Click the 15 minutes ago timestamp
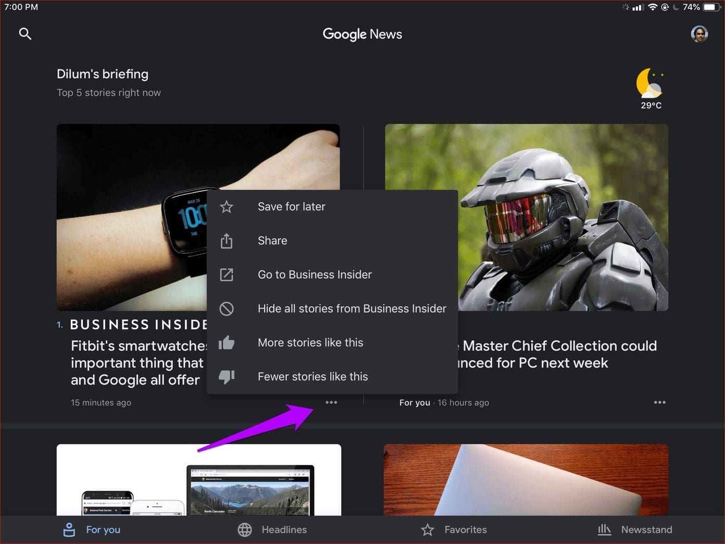 tap(101, 402)
